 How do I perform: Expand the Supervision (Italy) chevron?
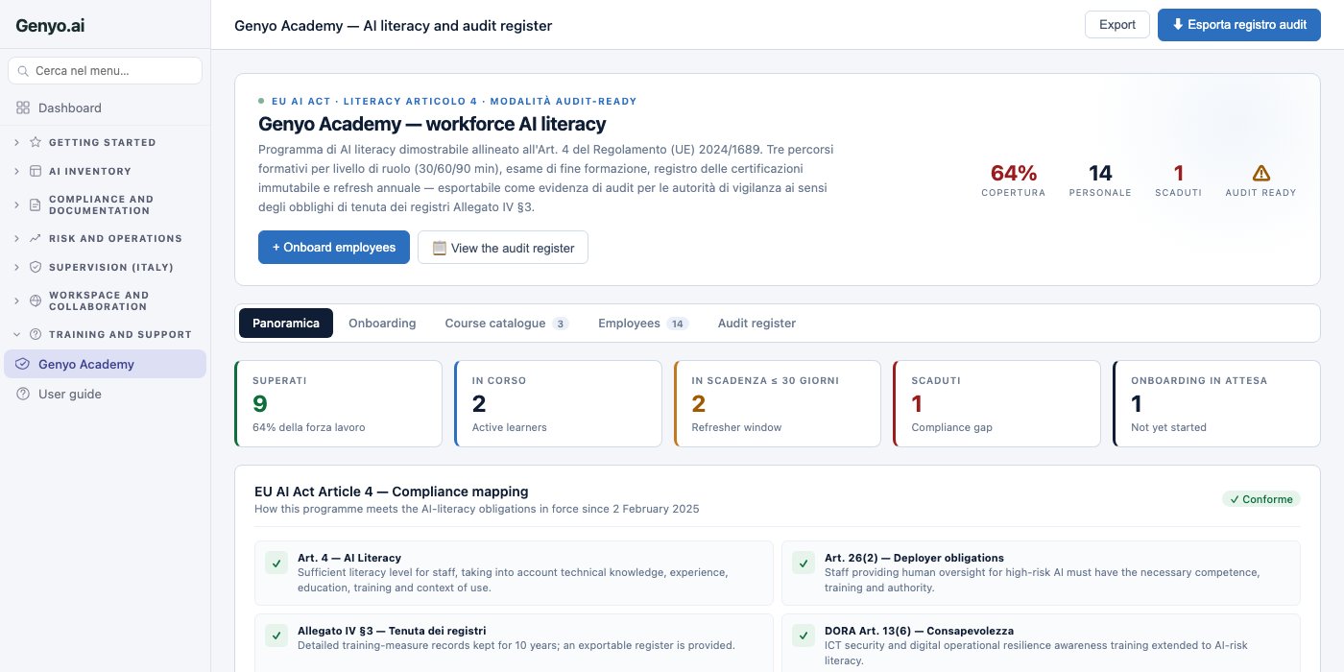(x=16, y=267)
